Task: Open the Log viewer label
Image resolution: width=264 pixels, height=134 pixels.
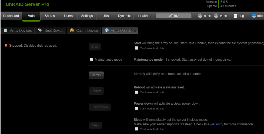Action: pyautogui.click(x=241, y=16)
